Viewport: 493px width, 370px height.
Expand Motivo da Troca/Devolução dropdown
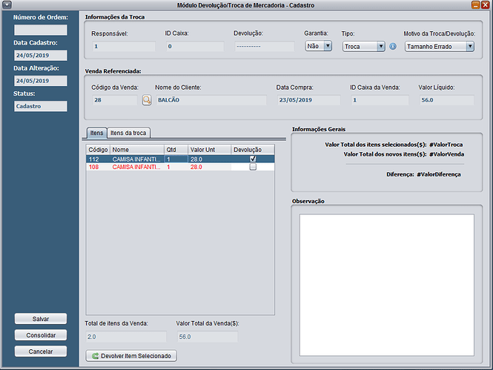point(439,47)
